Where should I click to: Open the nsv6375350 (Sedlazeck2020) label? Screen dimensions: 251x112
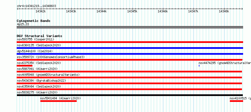pos(39,63)
